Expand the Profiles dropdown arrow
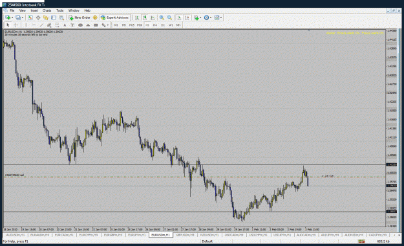Screen dimensions: 404x246 [23, 17]
